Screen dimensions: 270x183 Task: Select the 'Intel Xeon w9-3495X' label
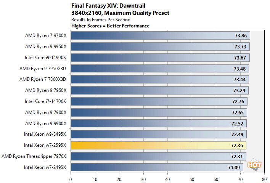point(45,134)
